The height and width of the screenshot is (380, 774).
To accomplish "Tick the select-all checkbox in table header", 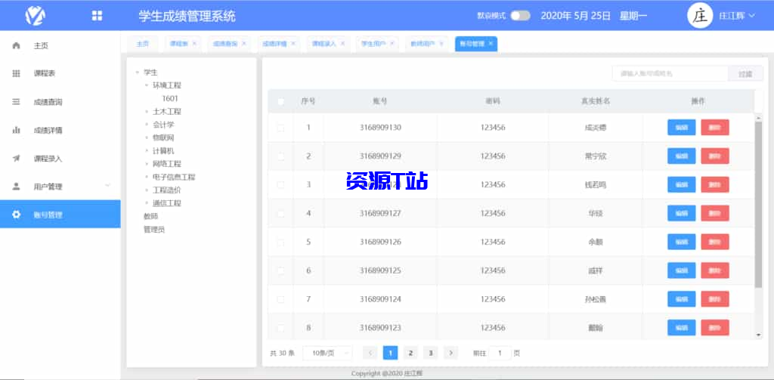I will pyautogui.click(x=281, y=102).
